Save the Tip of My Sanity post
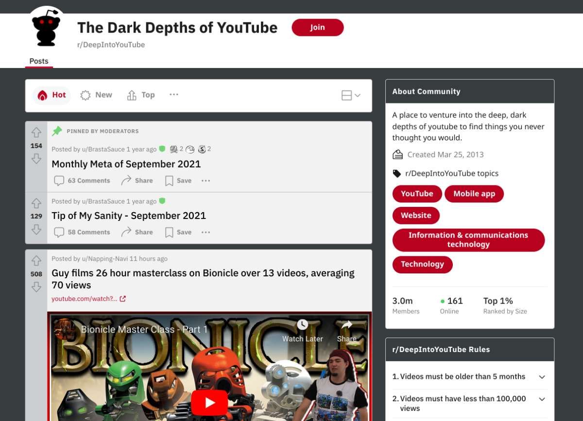 pyautogui.click(x=178, y=232)
